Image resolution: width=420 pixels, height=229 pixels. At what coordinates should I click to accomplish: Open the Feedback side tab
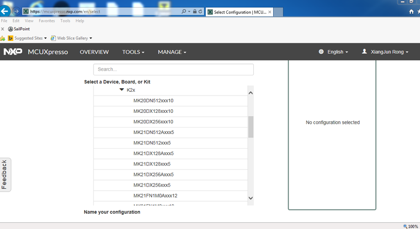coord(5,175)
